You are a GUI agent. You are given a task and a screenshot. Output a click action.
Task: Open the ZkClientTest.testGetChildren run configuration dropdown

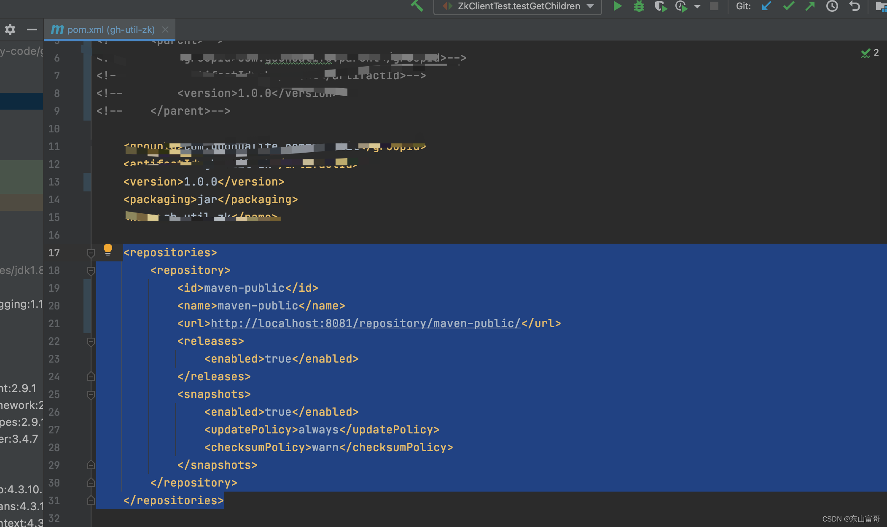(x=518, y=6)
